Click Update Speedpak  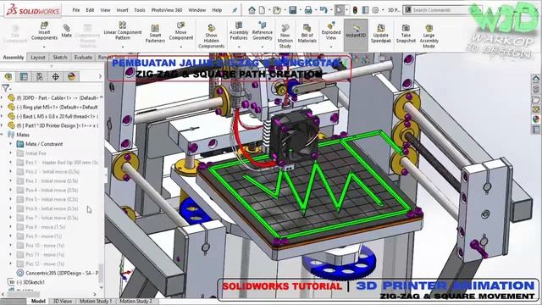(x=381, y=34)
